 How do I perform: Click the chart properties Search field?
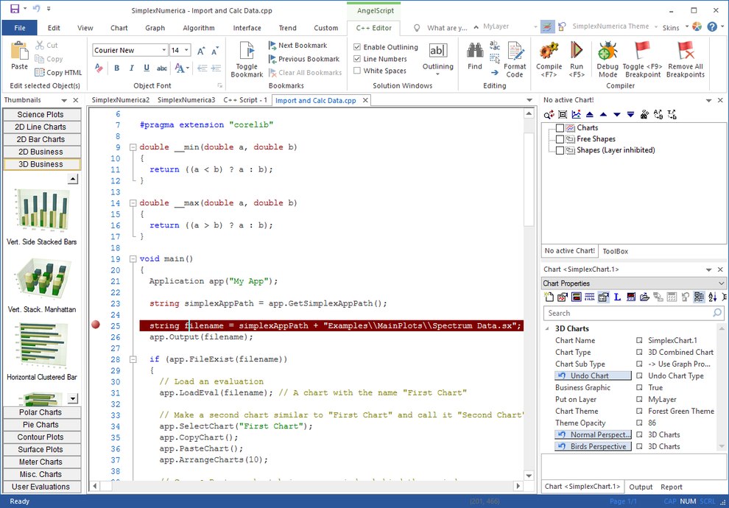634,313
